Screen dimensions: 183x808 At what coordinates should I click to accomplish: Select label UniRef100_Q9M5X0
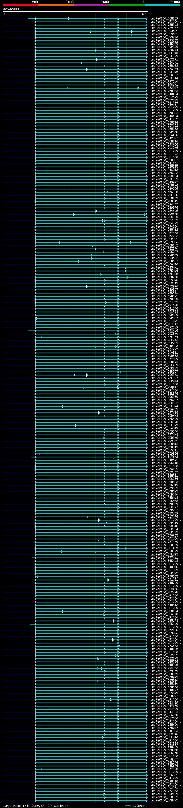pyautogui.click(x=164, y=255)
